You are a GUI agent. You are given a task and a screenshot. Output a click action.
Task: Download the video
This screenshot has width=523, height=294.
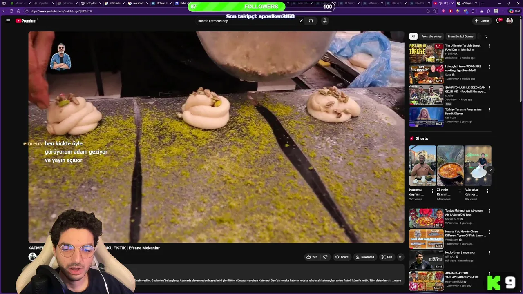[365, 257]
